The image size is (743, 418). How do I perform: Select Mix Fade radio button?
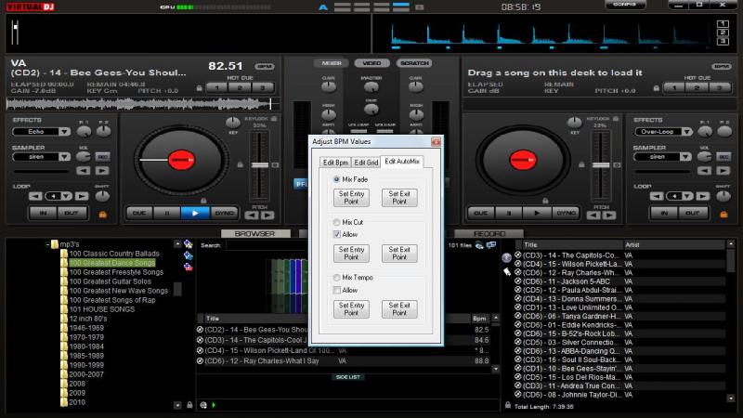(336, 179)
